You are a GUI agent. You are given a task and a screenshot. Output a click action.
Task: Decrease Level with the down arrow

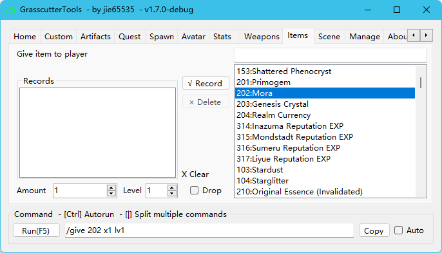171,193
